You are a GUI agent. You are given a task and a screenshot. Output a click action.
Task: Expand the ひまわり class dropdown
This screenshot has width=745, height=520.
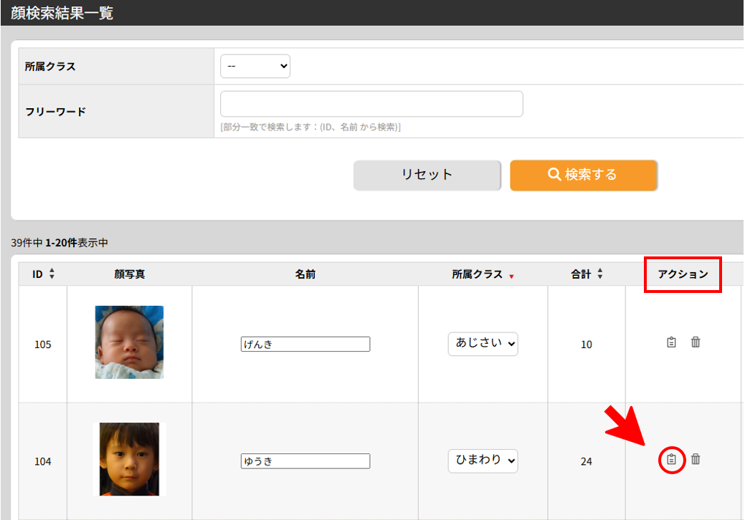pyautogui.click(x=483, y=461)
